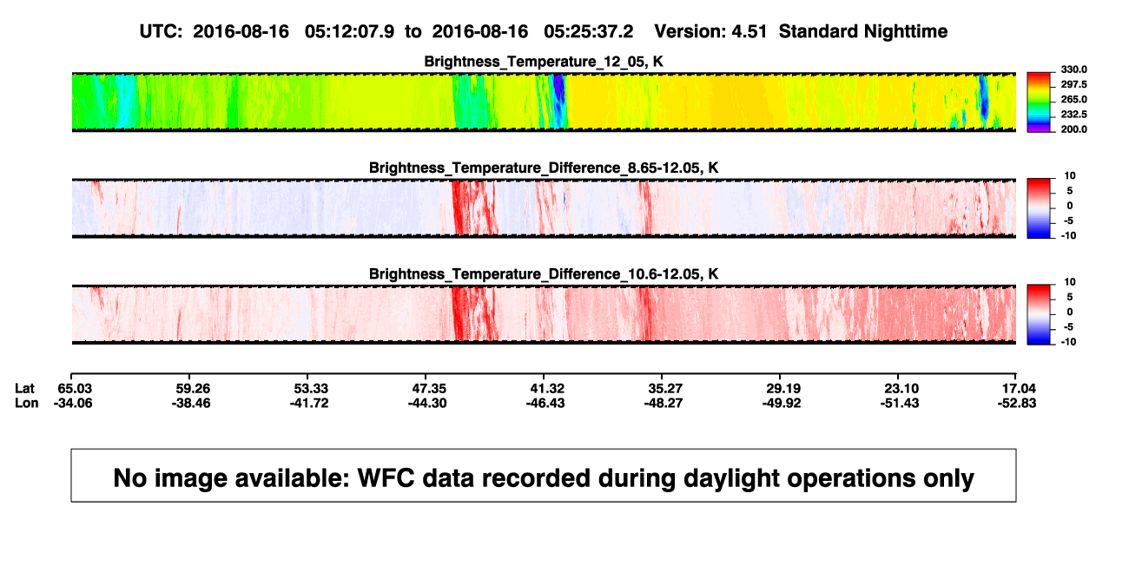Click longitude value -44.30
The image size is (1129, 579).
coord(426,403)
